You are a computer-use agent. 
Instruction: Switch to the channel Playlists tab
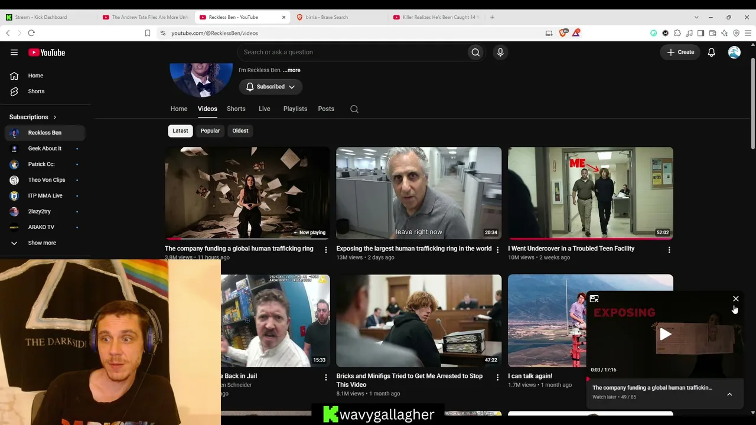295,109
